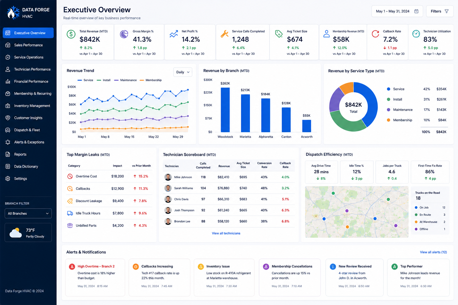Open the Daily interval dropdown

click(183, 72)
